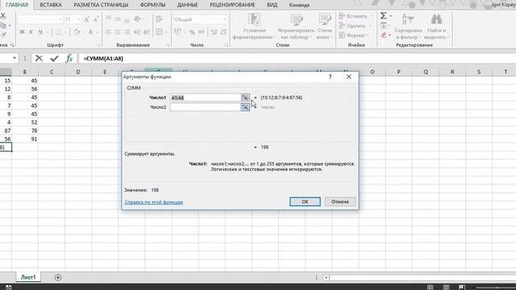Expand Форматировать как таблицу menu

pos(296,27)
